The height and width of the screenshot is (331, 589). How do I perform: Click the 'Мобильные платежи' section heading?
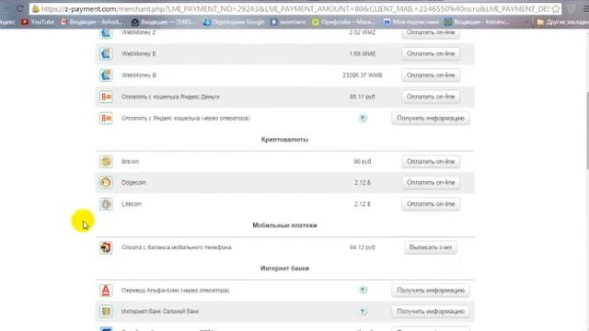pyautogui.click(x=284, y=225)
